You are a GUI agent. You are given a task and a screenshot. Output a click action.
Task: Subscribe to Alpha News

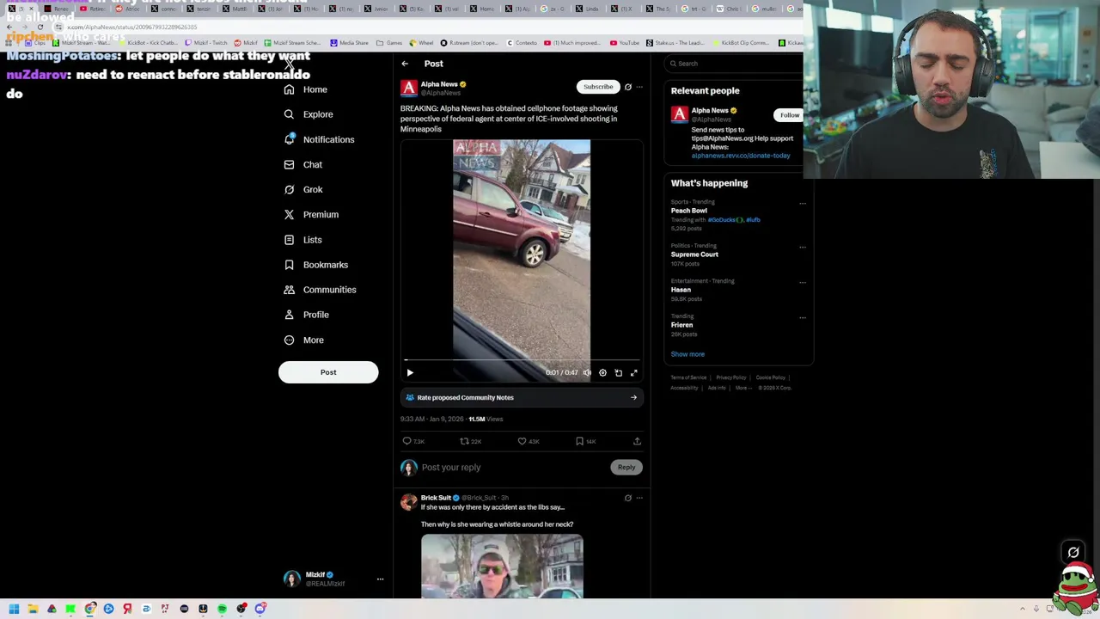598,87
